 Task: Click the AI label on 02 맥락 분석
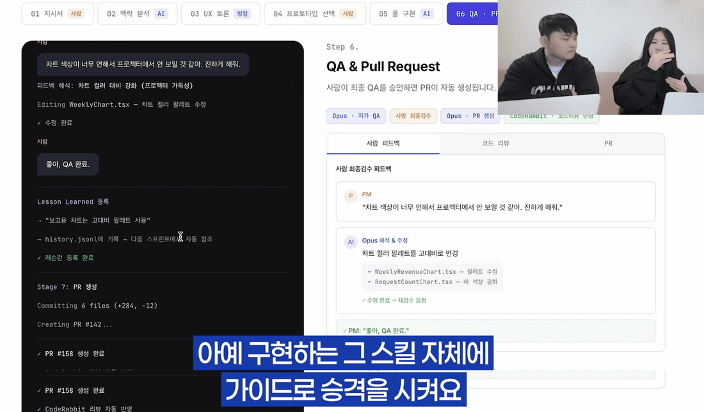coord(161,13)
